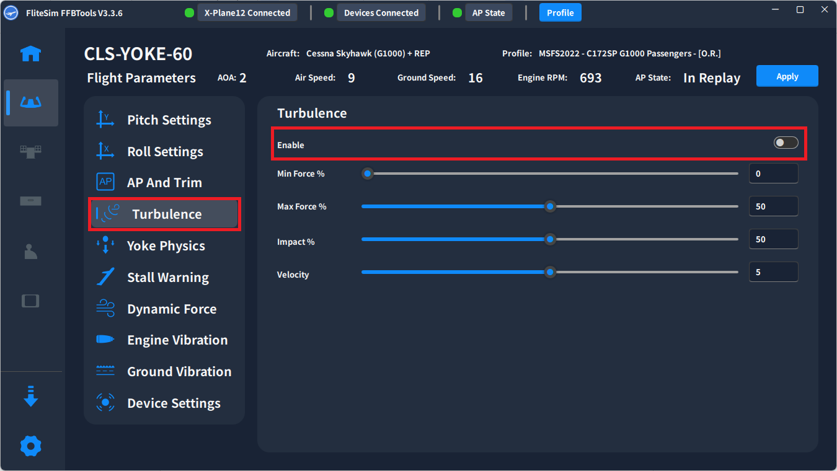This screenshot has width=837, height=471.
Task: Click the Pitch Settings axis icon
Action: [x=105, y=120]
